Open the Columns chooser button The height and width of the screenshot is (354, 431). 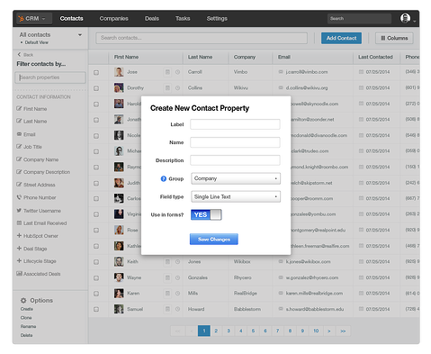(394, 38)
